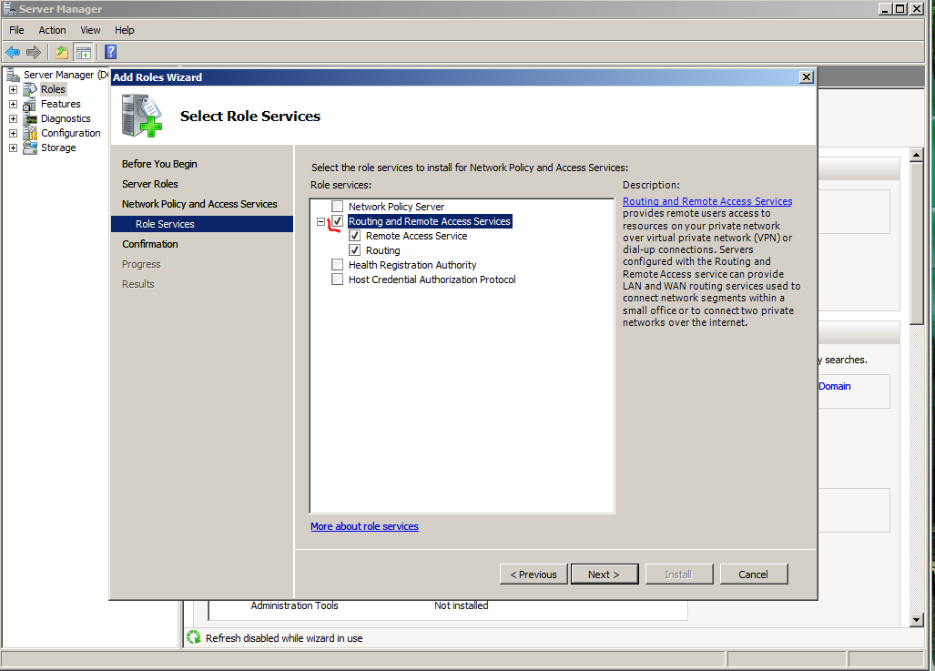
Task: Select the Role Services wizard step
Action: [202, 224]
